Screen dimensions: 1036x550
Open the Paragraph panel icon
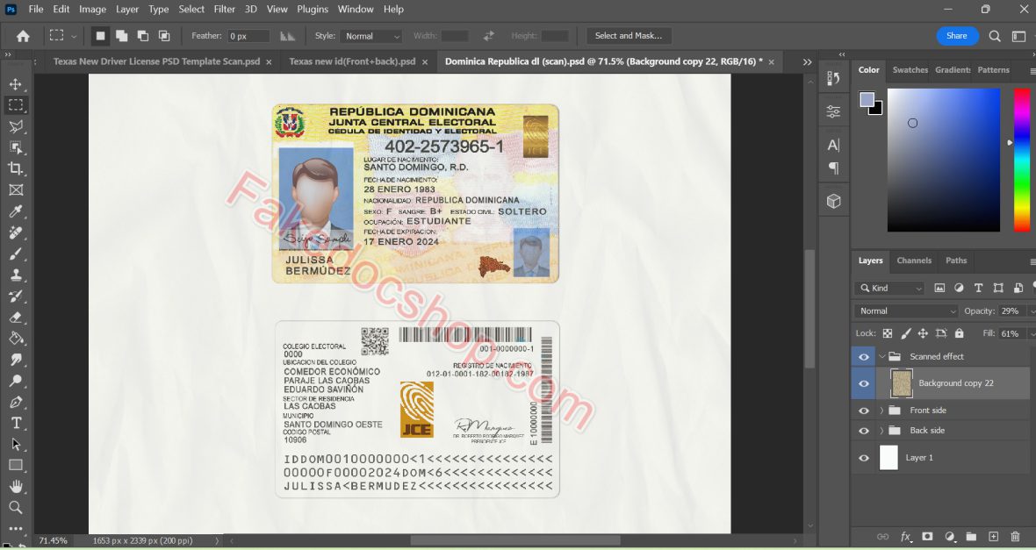coord(834,168)
